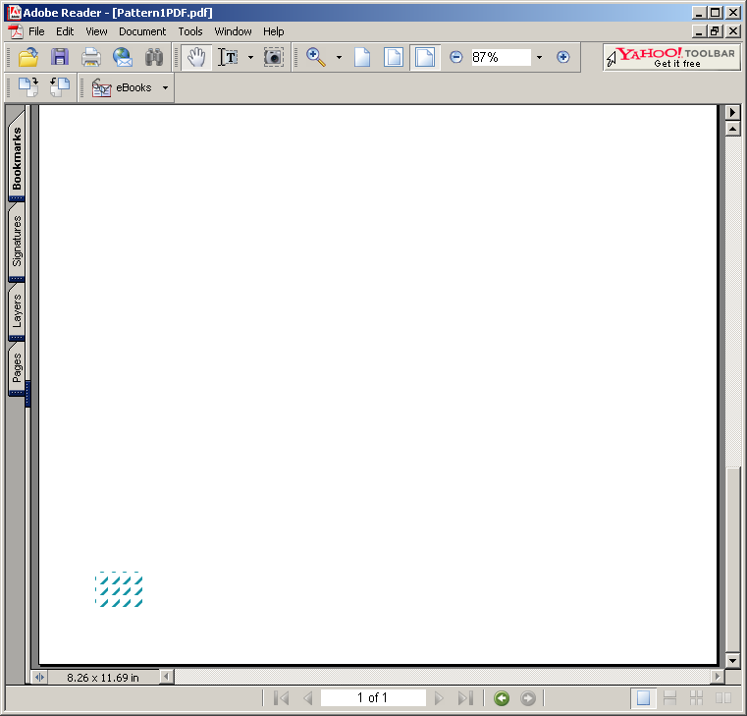Enable Single Page layout
Viewport: 747px width, 716px height.
[643, 698]
